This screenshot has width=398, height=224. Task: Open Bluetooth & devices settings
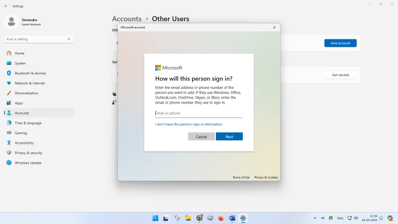coord(39,73)
